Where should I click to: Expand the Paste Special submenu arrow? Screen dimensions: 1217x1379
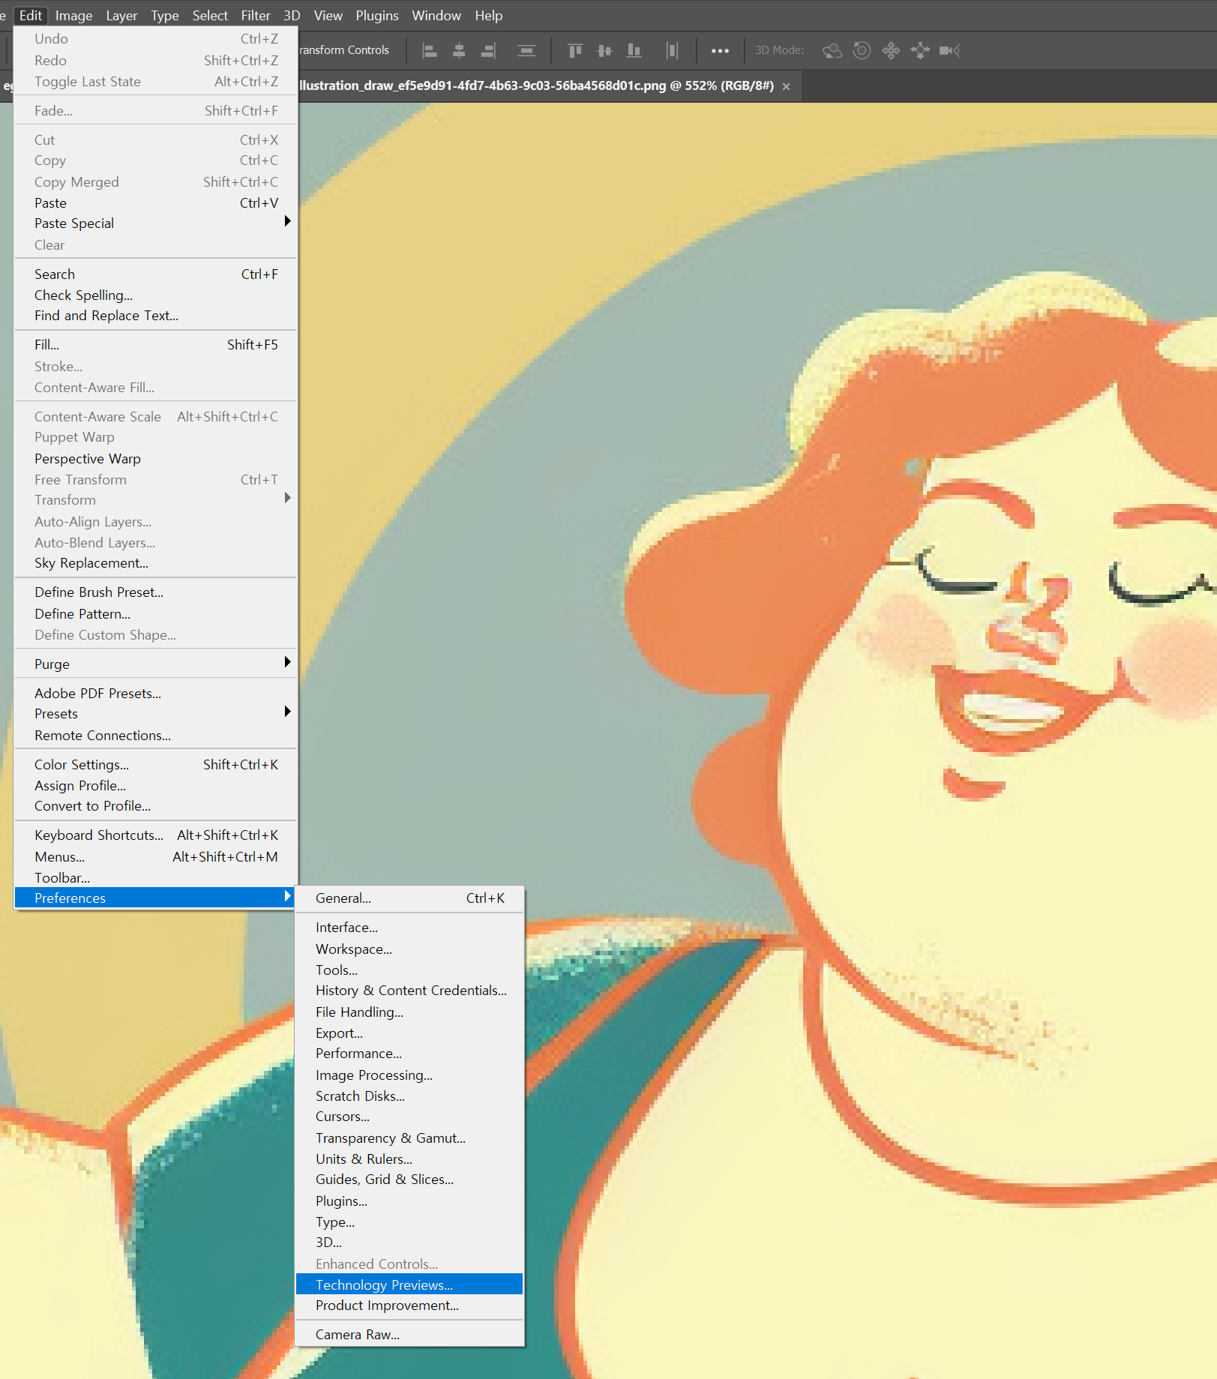point(287,221)
